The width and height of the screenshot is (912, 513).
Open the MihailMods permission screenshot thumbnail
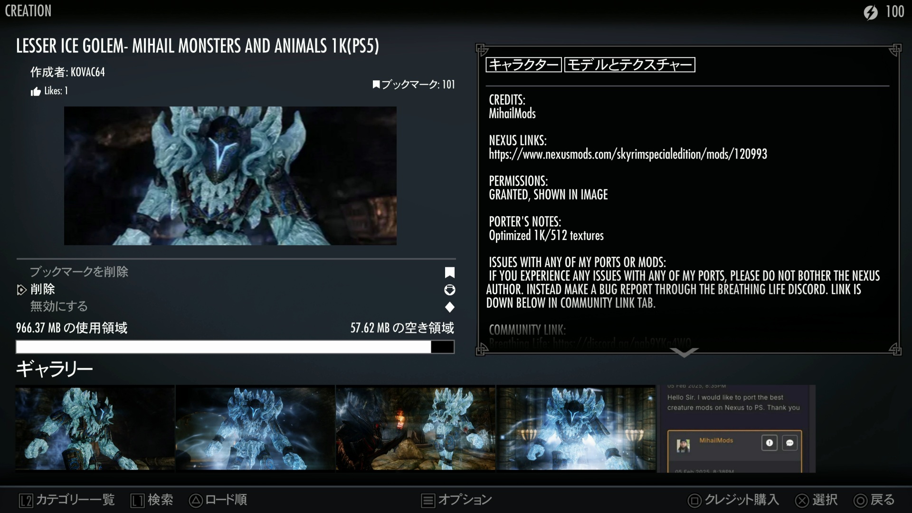coord(736,428)
